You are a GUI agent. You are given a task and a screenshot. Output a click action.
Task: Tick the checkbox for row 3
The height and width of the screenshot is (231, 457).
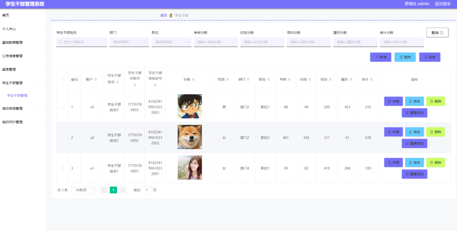(62, 168)
